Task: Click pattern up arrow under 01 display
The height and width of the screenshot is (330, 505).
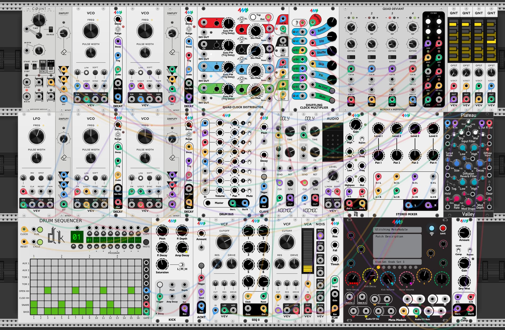Action: (x=73, y=246)
